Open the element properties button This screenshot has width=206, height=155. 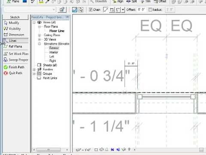coord(62,9)
